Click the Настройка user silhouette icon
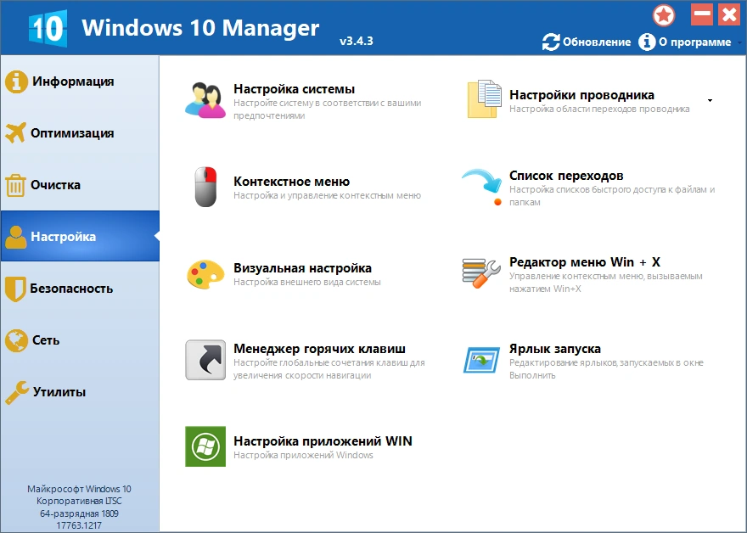 click(16, 237)
